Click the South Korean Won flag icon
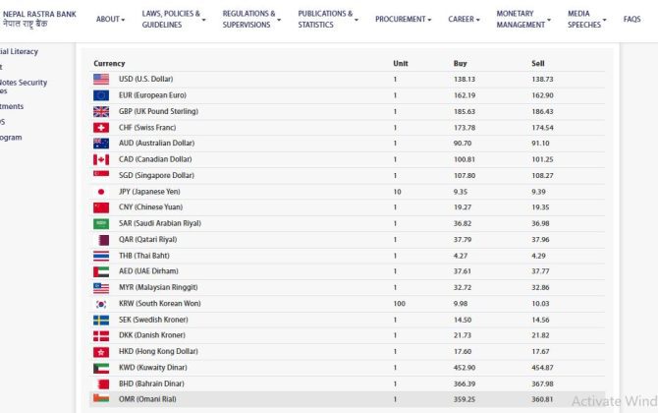This screenshot has width=658, height=413. pos(101,304)
